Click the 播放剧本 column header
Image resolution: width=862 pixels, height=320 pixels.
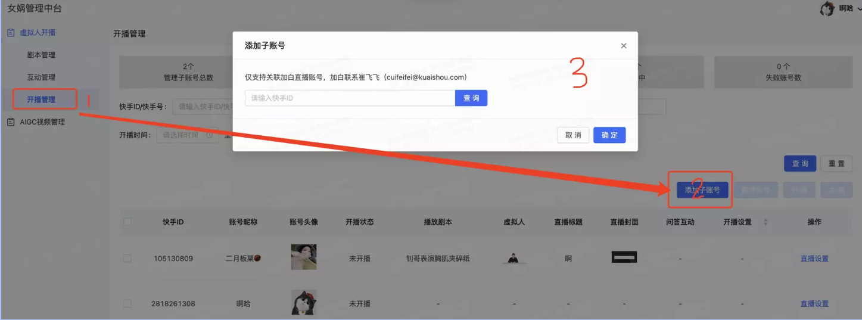point(438,222)
